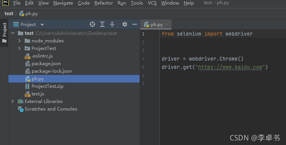
Task: Click the https://www.baidu.com link in code
Action: (x=230, y=67)
